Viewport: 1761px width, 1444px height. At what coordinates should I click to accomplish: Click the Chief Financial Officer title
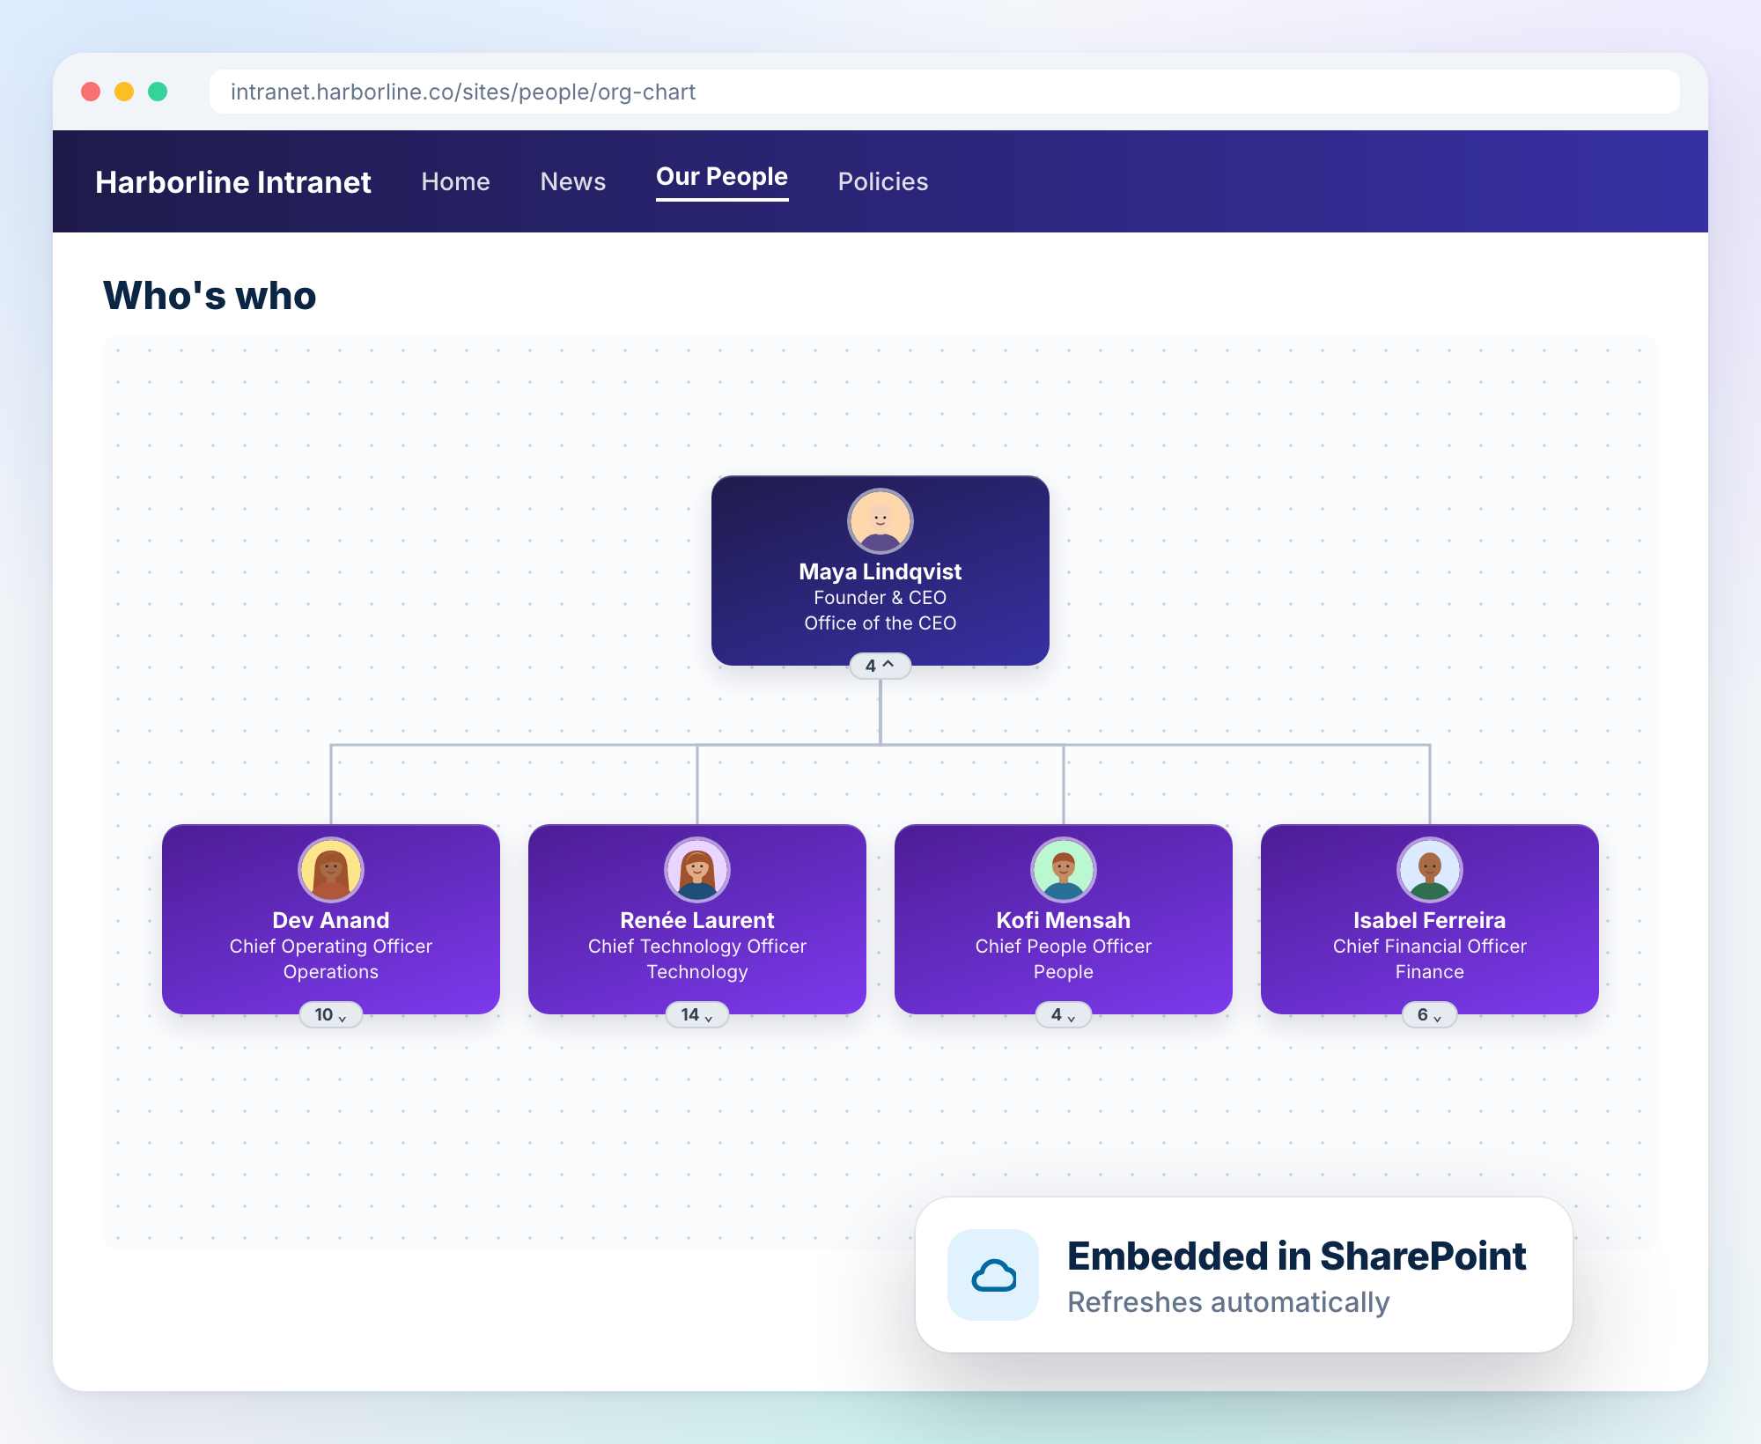(x=1430, y=947)
